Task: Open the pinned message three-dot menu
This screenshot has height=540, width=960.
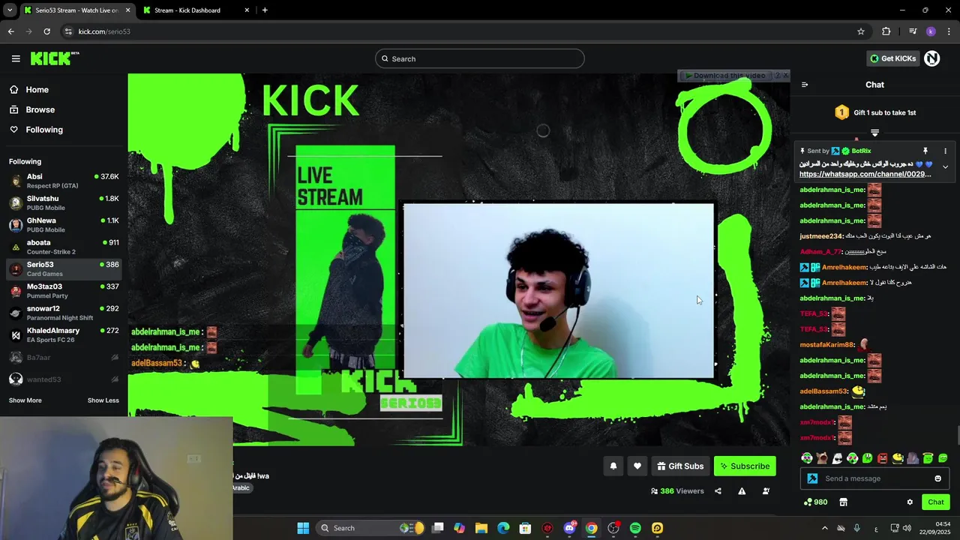Action: tap(945, 151)
